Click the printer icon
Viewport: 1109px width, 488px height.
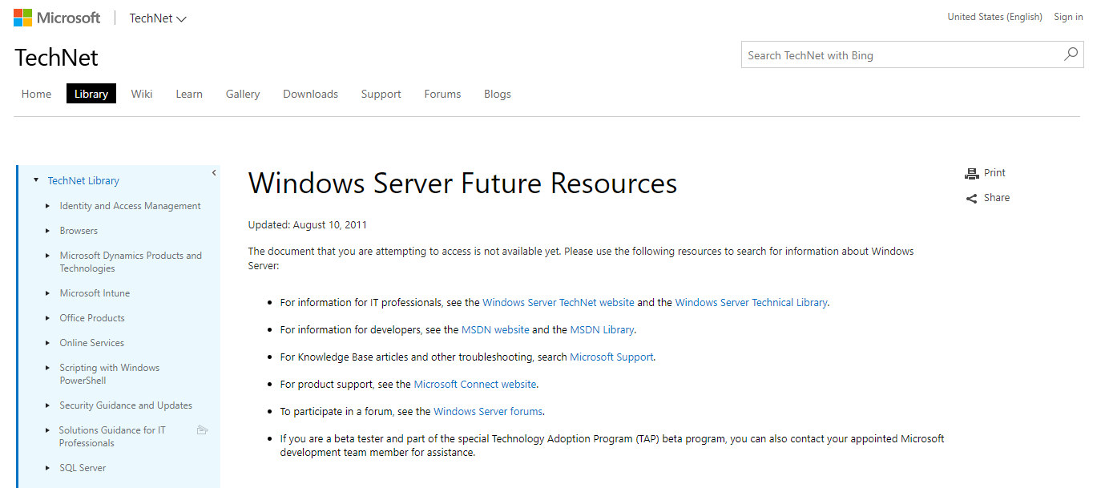972,173
